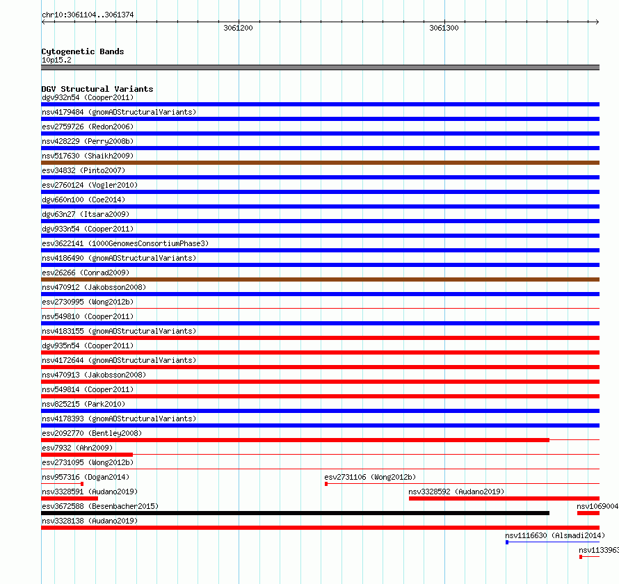Open nsv3328138 (Audano2019) variant
This screenshot has height=584, width=619.
(x=90, y=521)
